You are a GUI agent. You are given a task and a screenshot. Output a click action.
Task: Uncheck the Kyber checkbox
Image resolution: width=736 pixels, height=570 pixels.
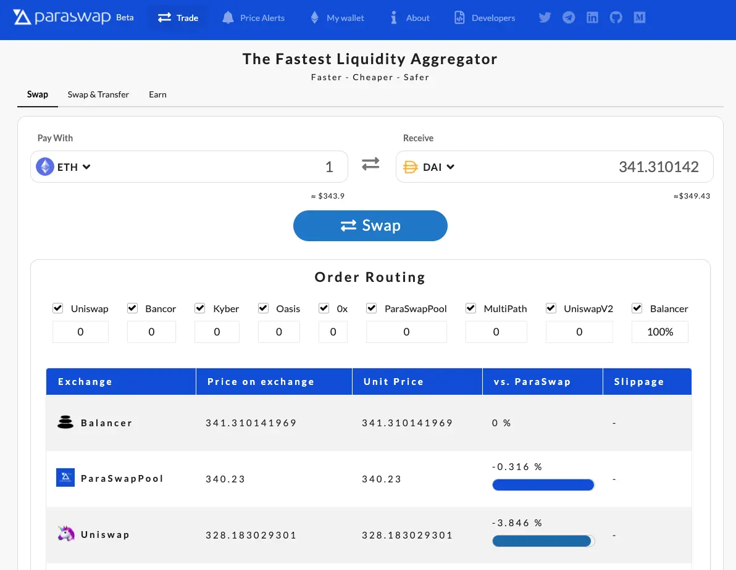(x=200, y=308)
